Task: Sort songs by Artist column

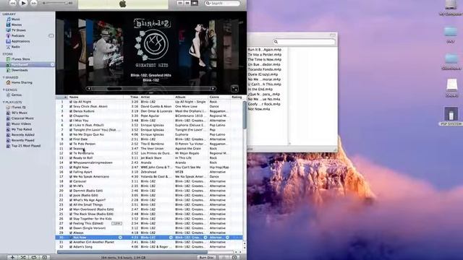Action: coord(157,97)
